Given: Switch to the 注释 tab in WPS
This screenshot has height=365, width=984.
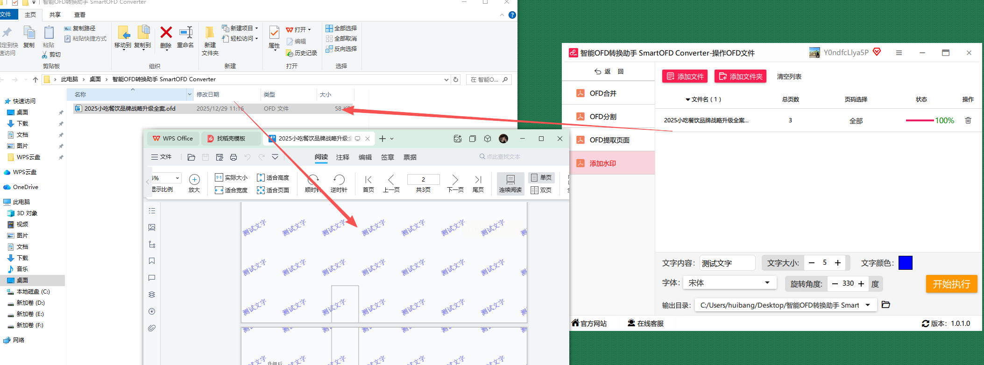Looking at the screenshot, I should point(343,157).
